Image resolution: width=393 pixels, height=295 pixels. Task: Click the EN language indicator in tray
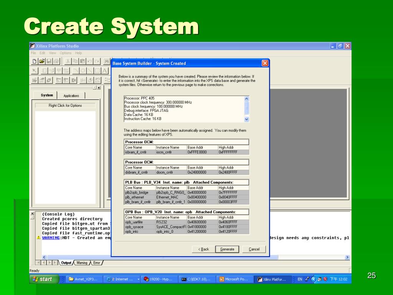[300, 279]
